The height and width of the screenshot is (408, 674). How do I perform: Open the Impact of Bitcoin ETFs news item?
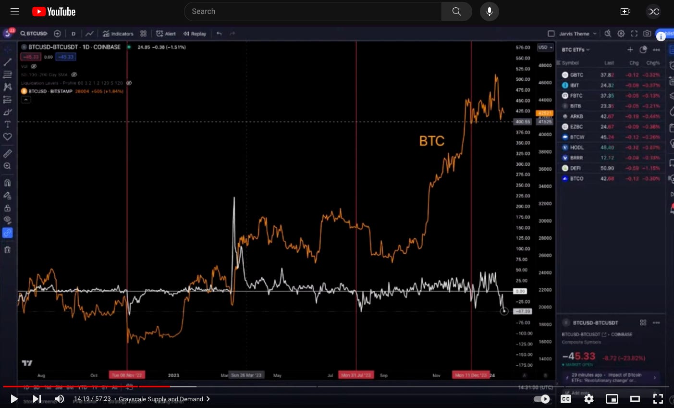point(611,377)
